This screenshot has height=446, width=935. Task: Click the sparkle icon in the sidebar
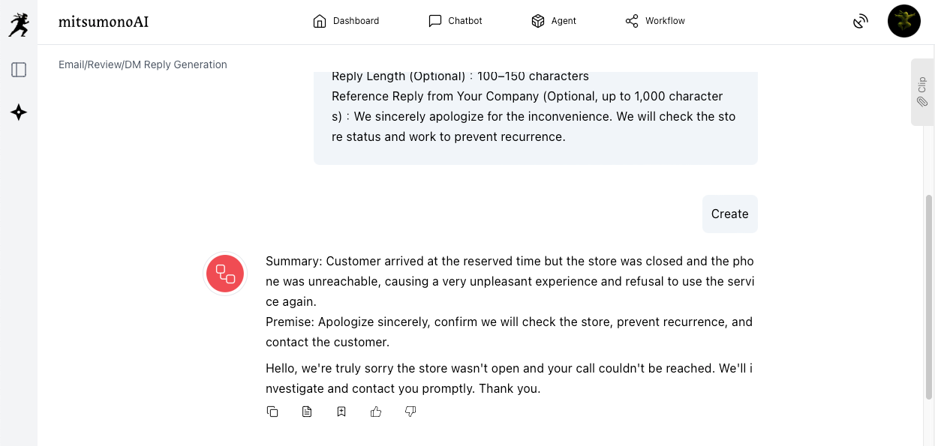pyautogui.click(x=19, y=112)
